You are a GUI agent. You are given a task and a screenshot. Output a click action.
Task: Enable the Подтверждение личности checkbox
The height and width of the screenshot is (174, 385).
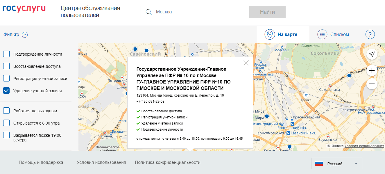pyautogui.click(x=6, y=54)
